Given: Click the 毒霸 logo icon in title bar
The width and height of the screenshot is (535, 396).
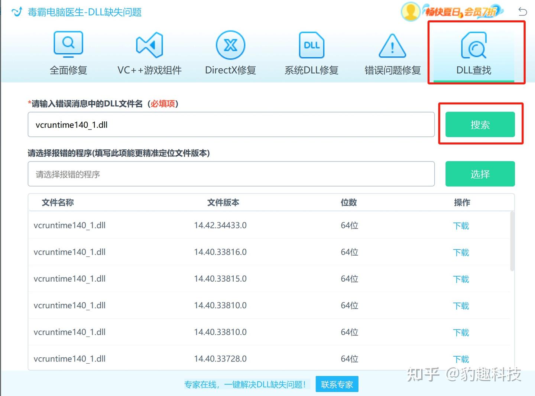Looking at the screenshot, I should coord(17,12).
